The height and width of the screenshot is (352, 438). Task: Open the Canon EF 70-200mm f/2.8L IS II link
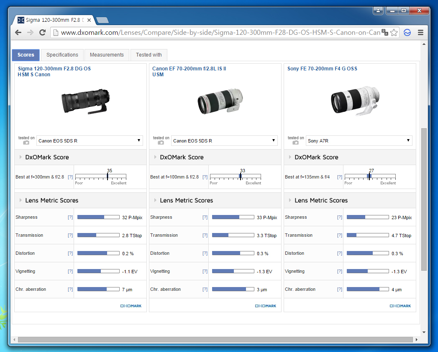189,71
